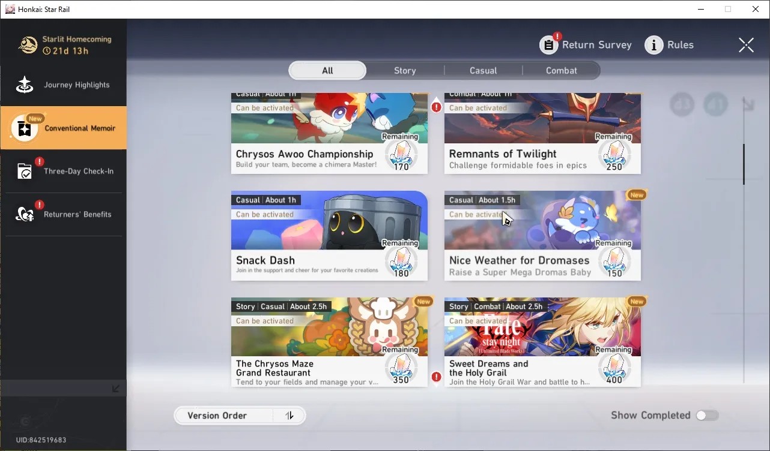Click the New badge on the Dromases card
The image size is (770, 451).
click(x=637, y=195)
